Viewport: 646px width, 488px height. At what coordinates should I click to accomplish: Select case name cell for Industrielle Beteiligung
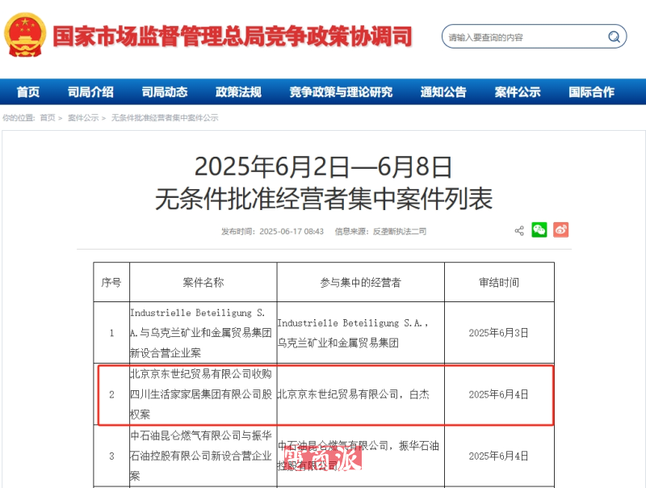coord(203,333)
